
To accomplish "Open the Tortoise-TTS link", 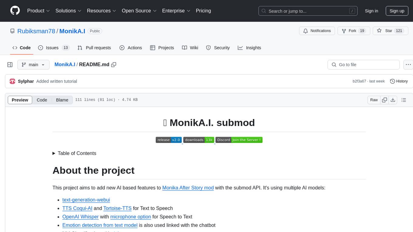I will pyautogui.click(x=117, y=208).
